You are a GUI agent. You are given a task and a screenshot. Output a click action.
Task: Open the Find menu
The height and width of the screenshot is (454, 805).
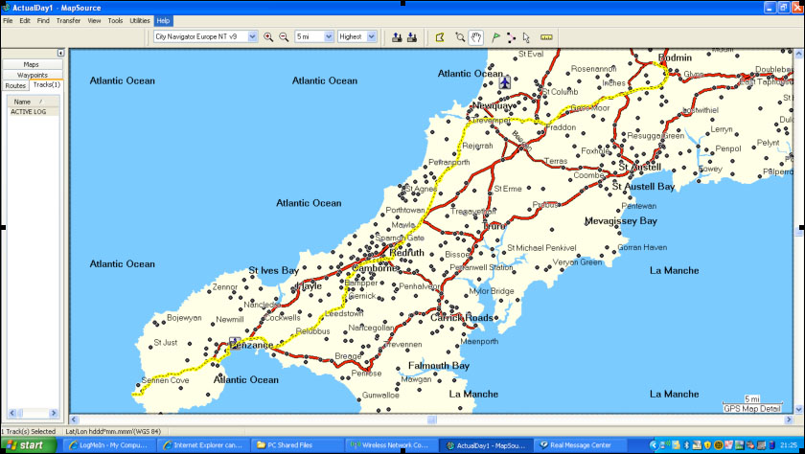(43, 20)
